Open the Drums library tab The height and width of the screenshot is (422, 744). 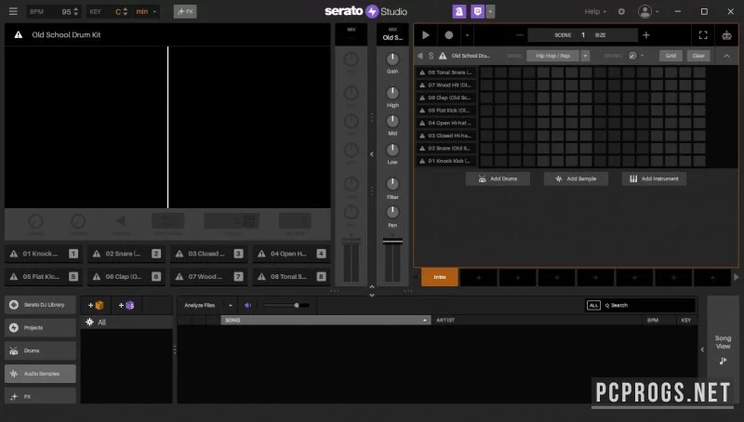[40, 350]
